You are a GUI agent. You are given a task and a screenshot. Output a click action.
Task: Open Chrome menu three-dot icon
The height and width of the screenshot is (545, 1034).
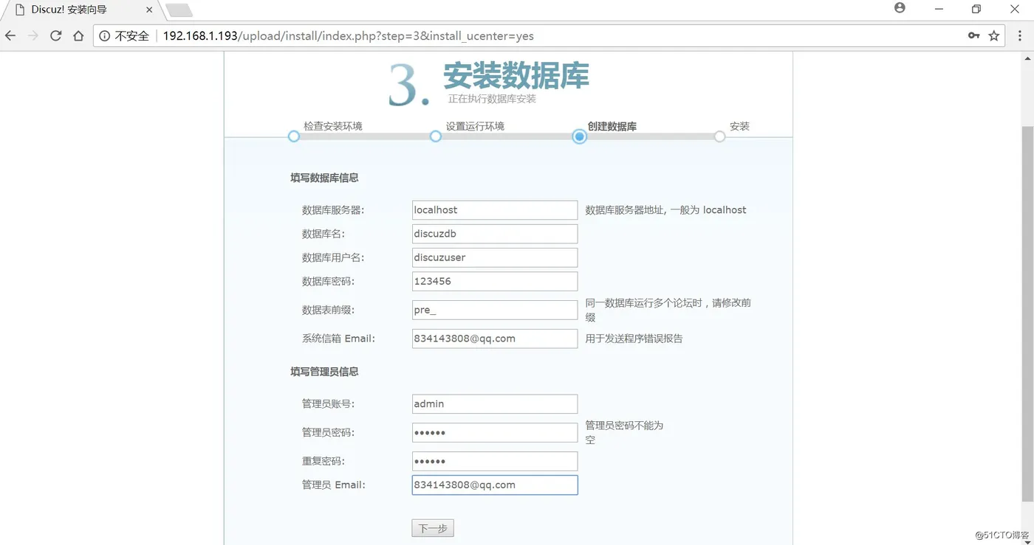[1020, 35]
